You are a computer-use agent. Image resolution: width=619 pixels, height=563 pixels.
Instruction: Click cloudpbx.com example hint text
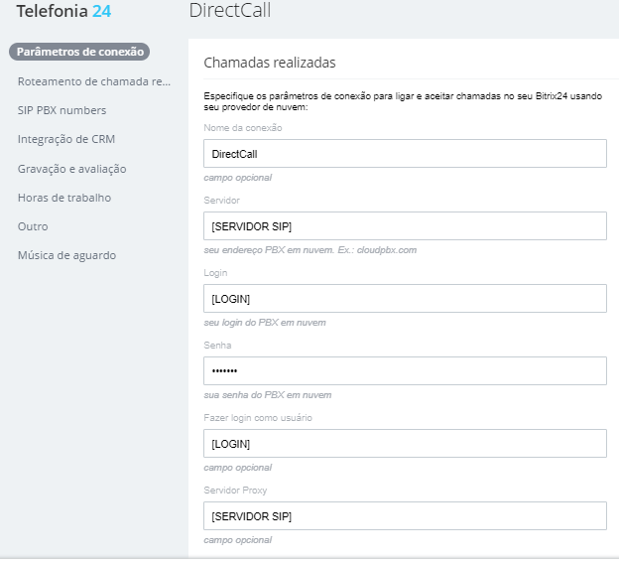[387, 250]
